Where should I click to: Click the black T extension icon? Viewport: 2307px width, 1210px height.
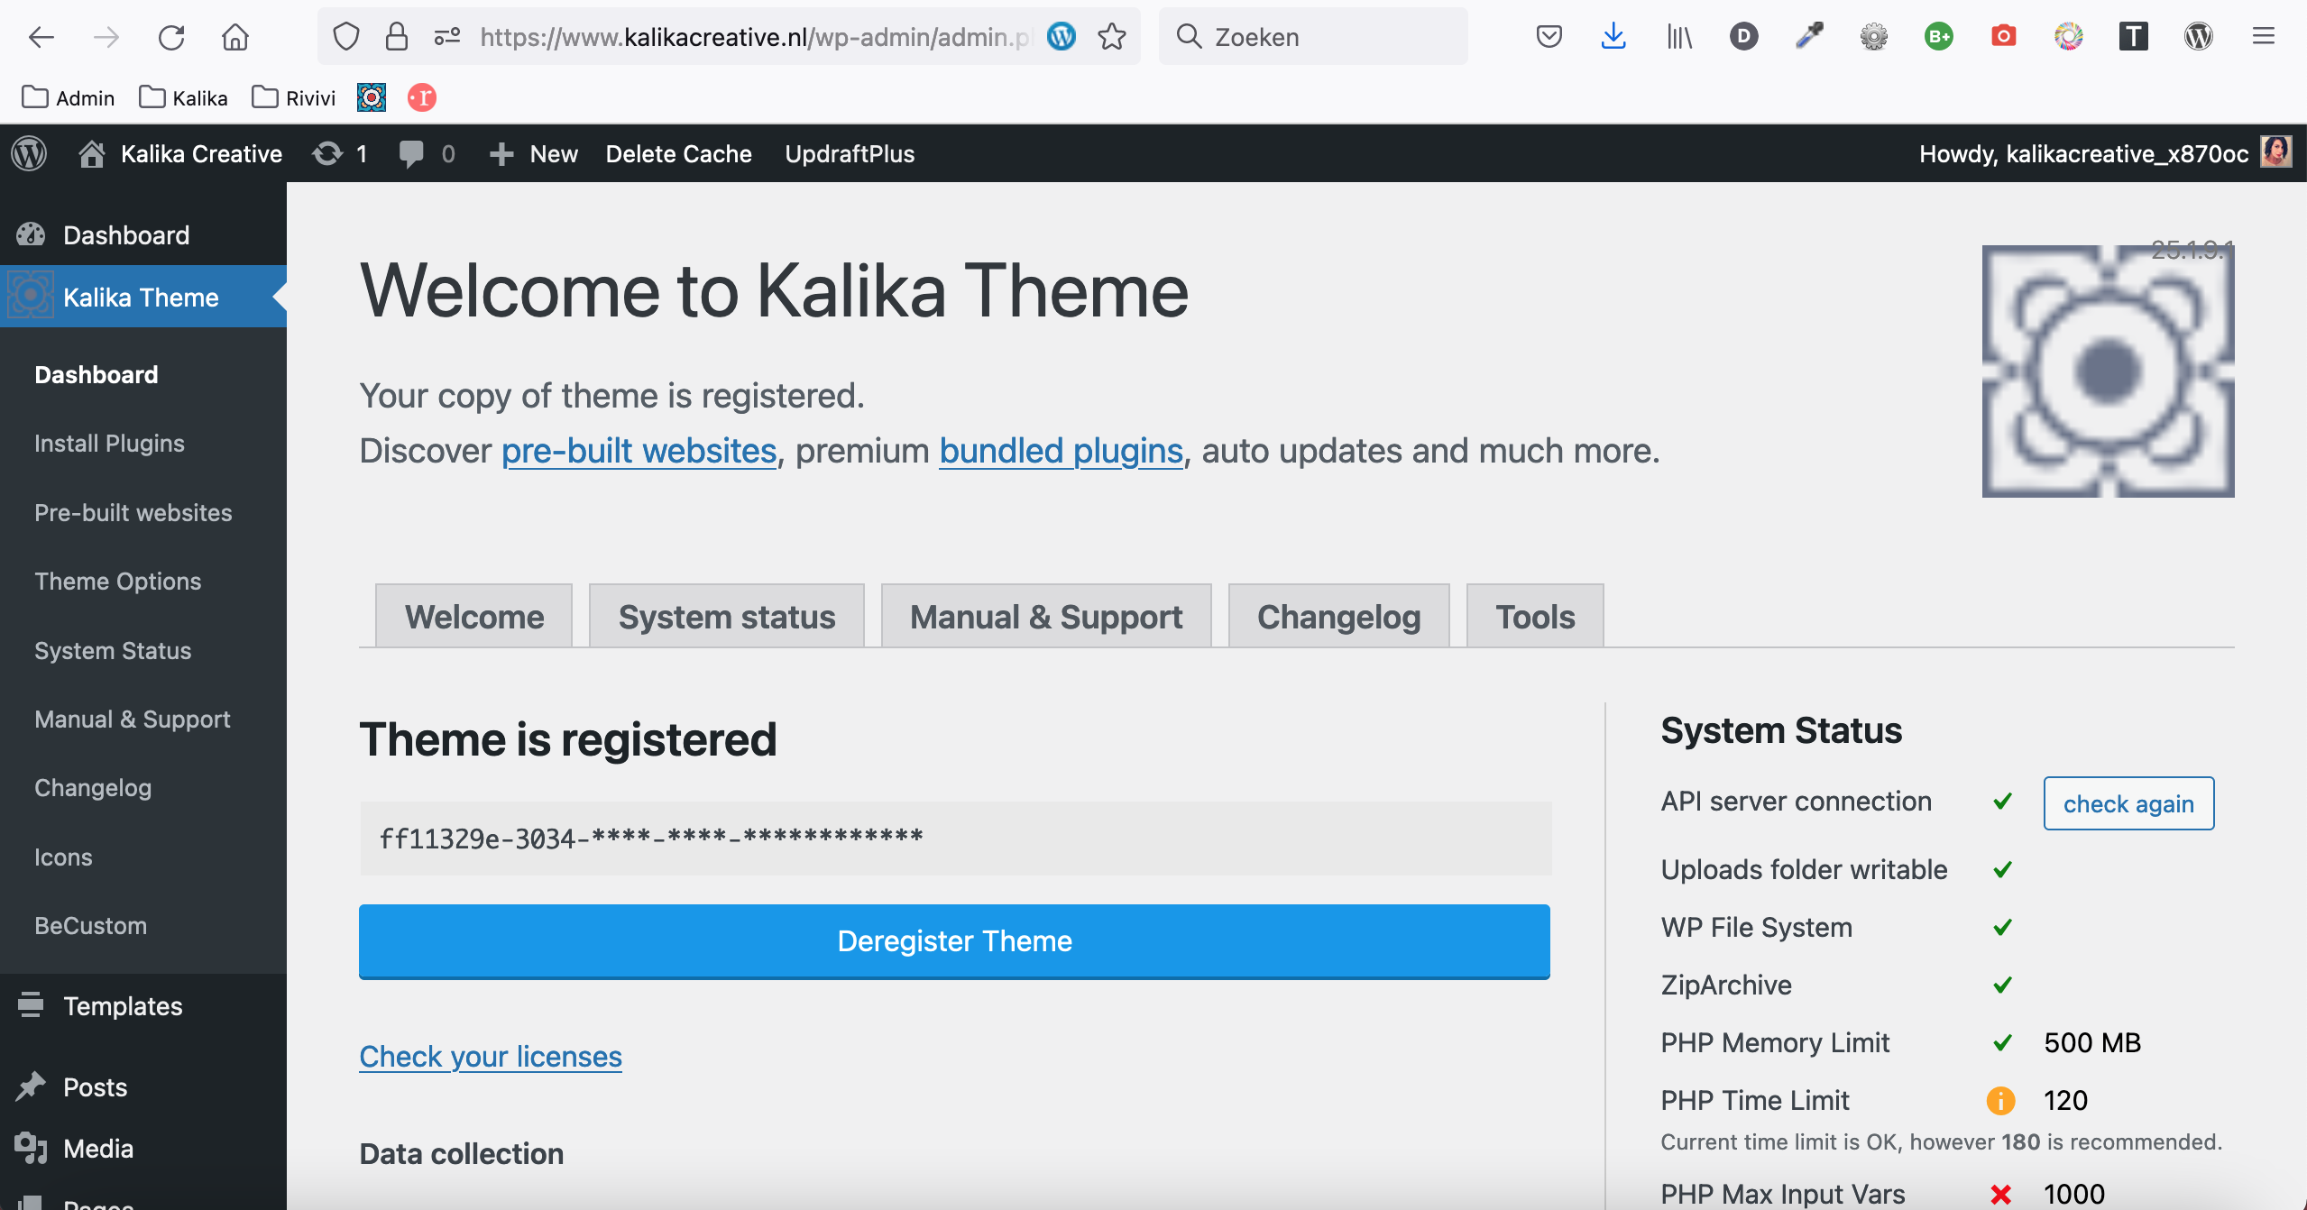click(2134, 37)
